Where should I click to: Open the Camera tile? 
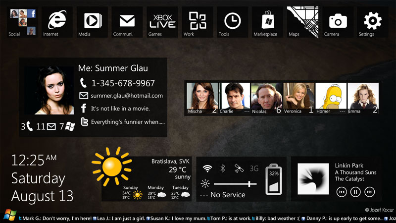pos(338,22)
